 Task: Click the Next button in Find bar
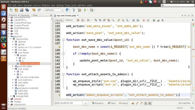[112, 103]
